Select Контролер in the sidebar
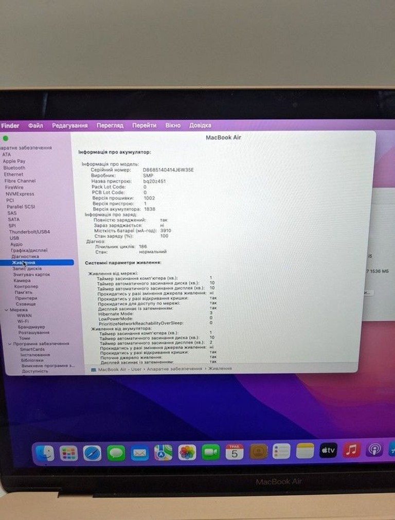Image resolution: width=395 pixels, height=520 pixels. (x=26, y=286)
